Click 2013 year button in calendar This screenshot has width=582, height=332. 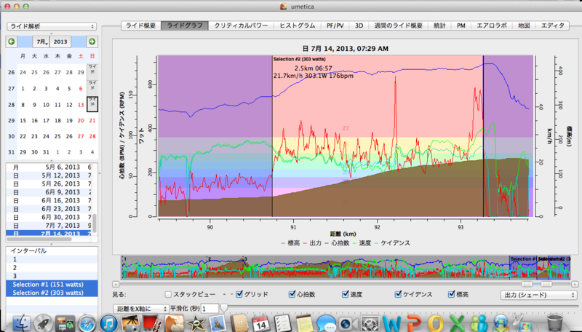point(60,41)
